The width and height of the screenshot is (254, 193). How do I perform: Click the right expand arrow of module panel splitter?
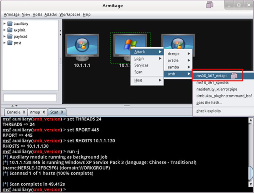point(60,35)
